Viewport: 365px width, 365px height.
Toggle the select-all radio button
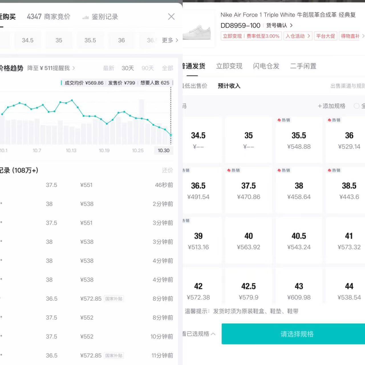click(x=356, y=106)
